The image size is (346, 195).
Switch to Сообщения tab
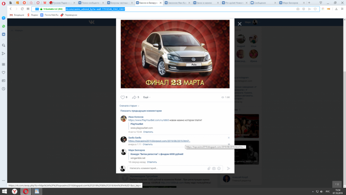click(263, 3)
